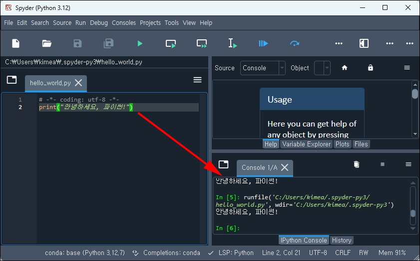Run current cell toolbar icon
Image resolution: width=420 pixels, height=261 pixels.
tap(171, 43)
